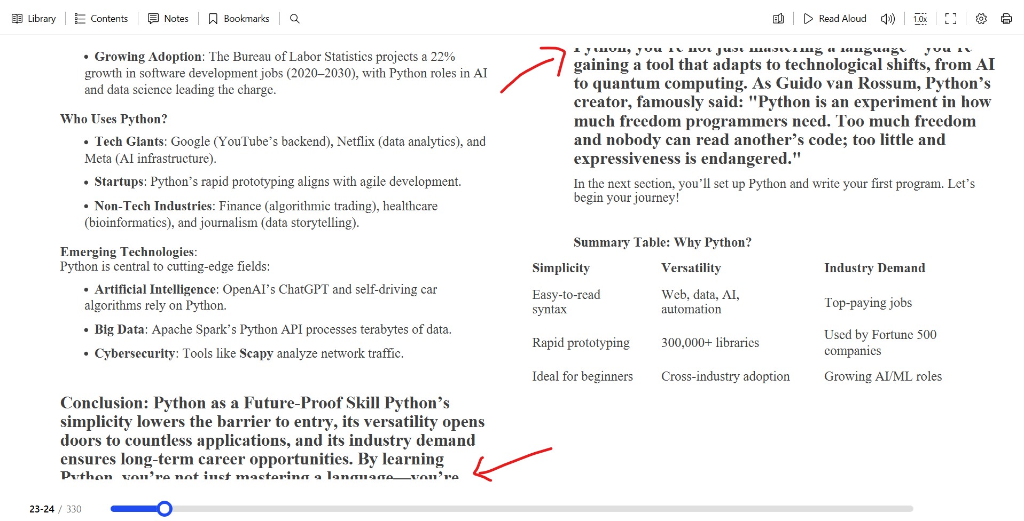Screen dimensions: 1024x521
Task: Click the Bookmarks ribbon icon
Action: click(x=213, y=19)
